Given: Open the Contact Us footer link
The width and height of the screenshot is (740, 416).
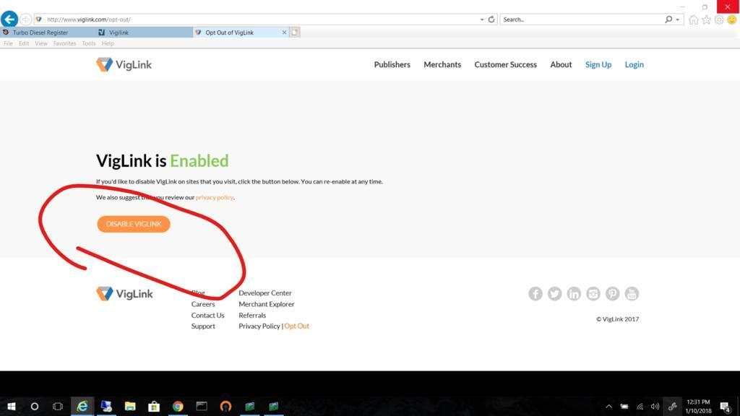Looking at the screenshot, I should (x=207, y=315).
